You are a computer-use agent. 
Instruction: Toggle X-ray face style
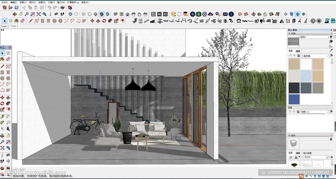point(70,14)
